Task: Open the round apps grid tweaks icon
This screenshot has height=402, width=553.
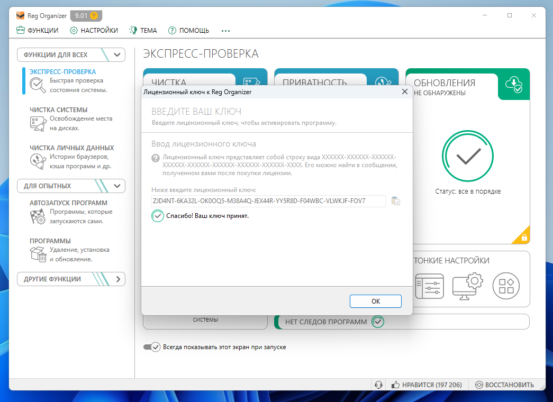Action: [506, 286]
